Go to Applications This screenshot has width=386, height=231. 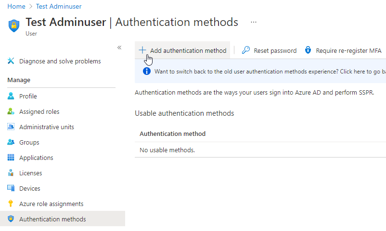pos(36,158)
